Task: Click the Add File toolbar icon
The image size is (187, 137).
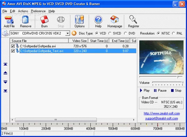Action: point(9,20)
